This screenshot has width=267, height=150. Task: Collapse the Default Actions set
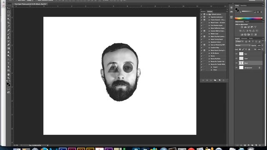tap(207, 15)
